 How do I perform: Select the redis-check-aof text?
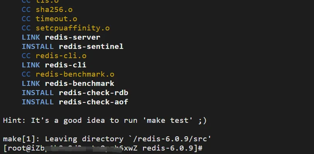(94, 102)
